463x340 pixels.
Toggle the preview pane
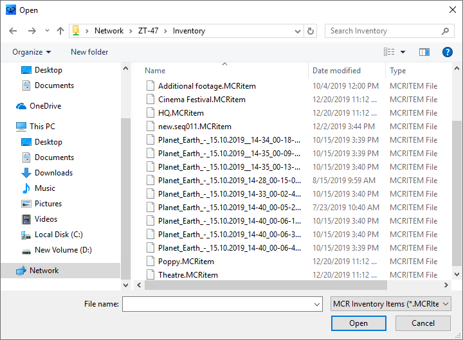tap(424, 52)
